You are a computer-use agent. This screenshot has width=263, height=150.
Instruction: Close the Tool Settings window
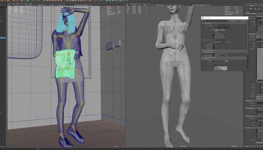coord(246,18)
